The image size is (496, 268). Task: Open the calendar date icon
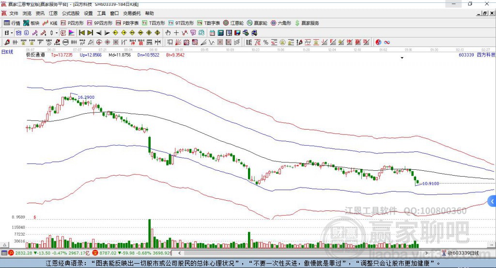(212, 33)
